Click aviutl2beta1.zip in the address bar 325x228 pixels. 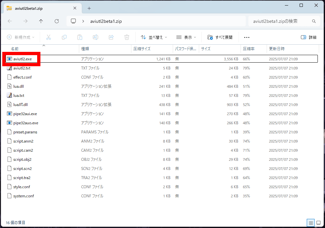tap(106, 21)
